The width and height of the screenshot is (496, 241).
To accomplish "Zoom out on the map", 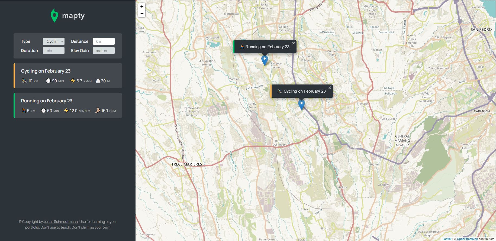I will (x=142, y=14).
